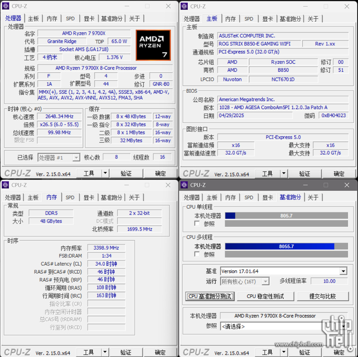Viewport: 358px width, 357px height.
Task: Expand the 工具 arrow in the 处理器 tab window
Action: click(x=105, y=173)
